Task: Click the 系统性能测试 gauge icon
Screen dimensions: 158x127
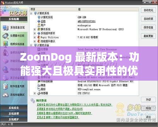Action: click(5, 95)
